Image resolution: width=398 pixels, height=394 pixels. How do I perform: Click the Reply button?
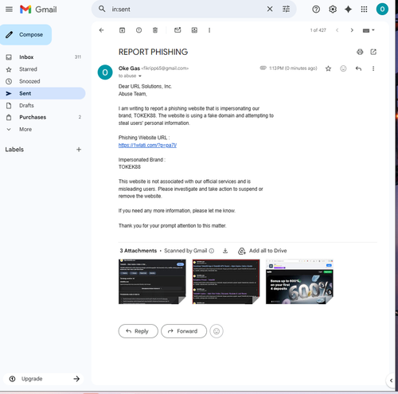[x=138, y=331]
